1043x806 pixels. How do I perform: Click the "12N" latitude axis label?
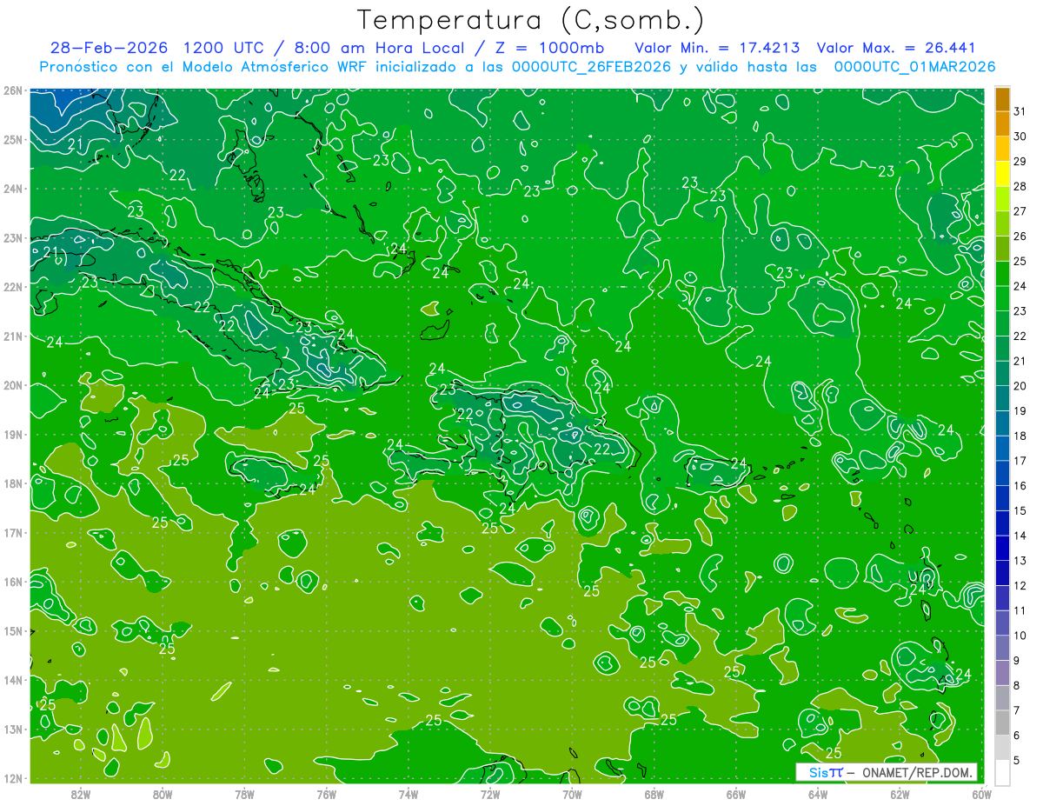tap(13, 778)
